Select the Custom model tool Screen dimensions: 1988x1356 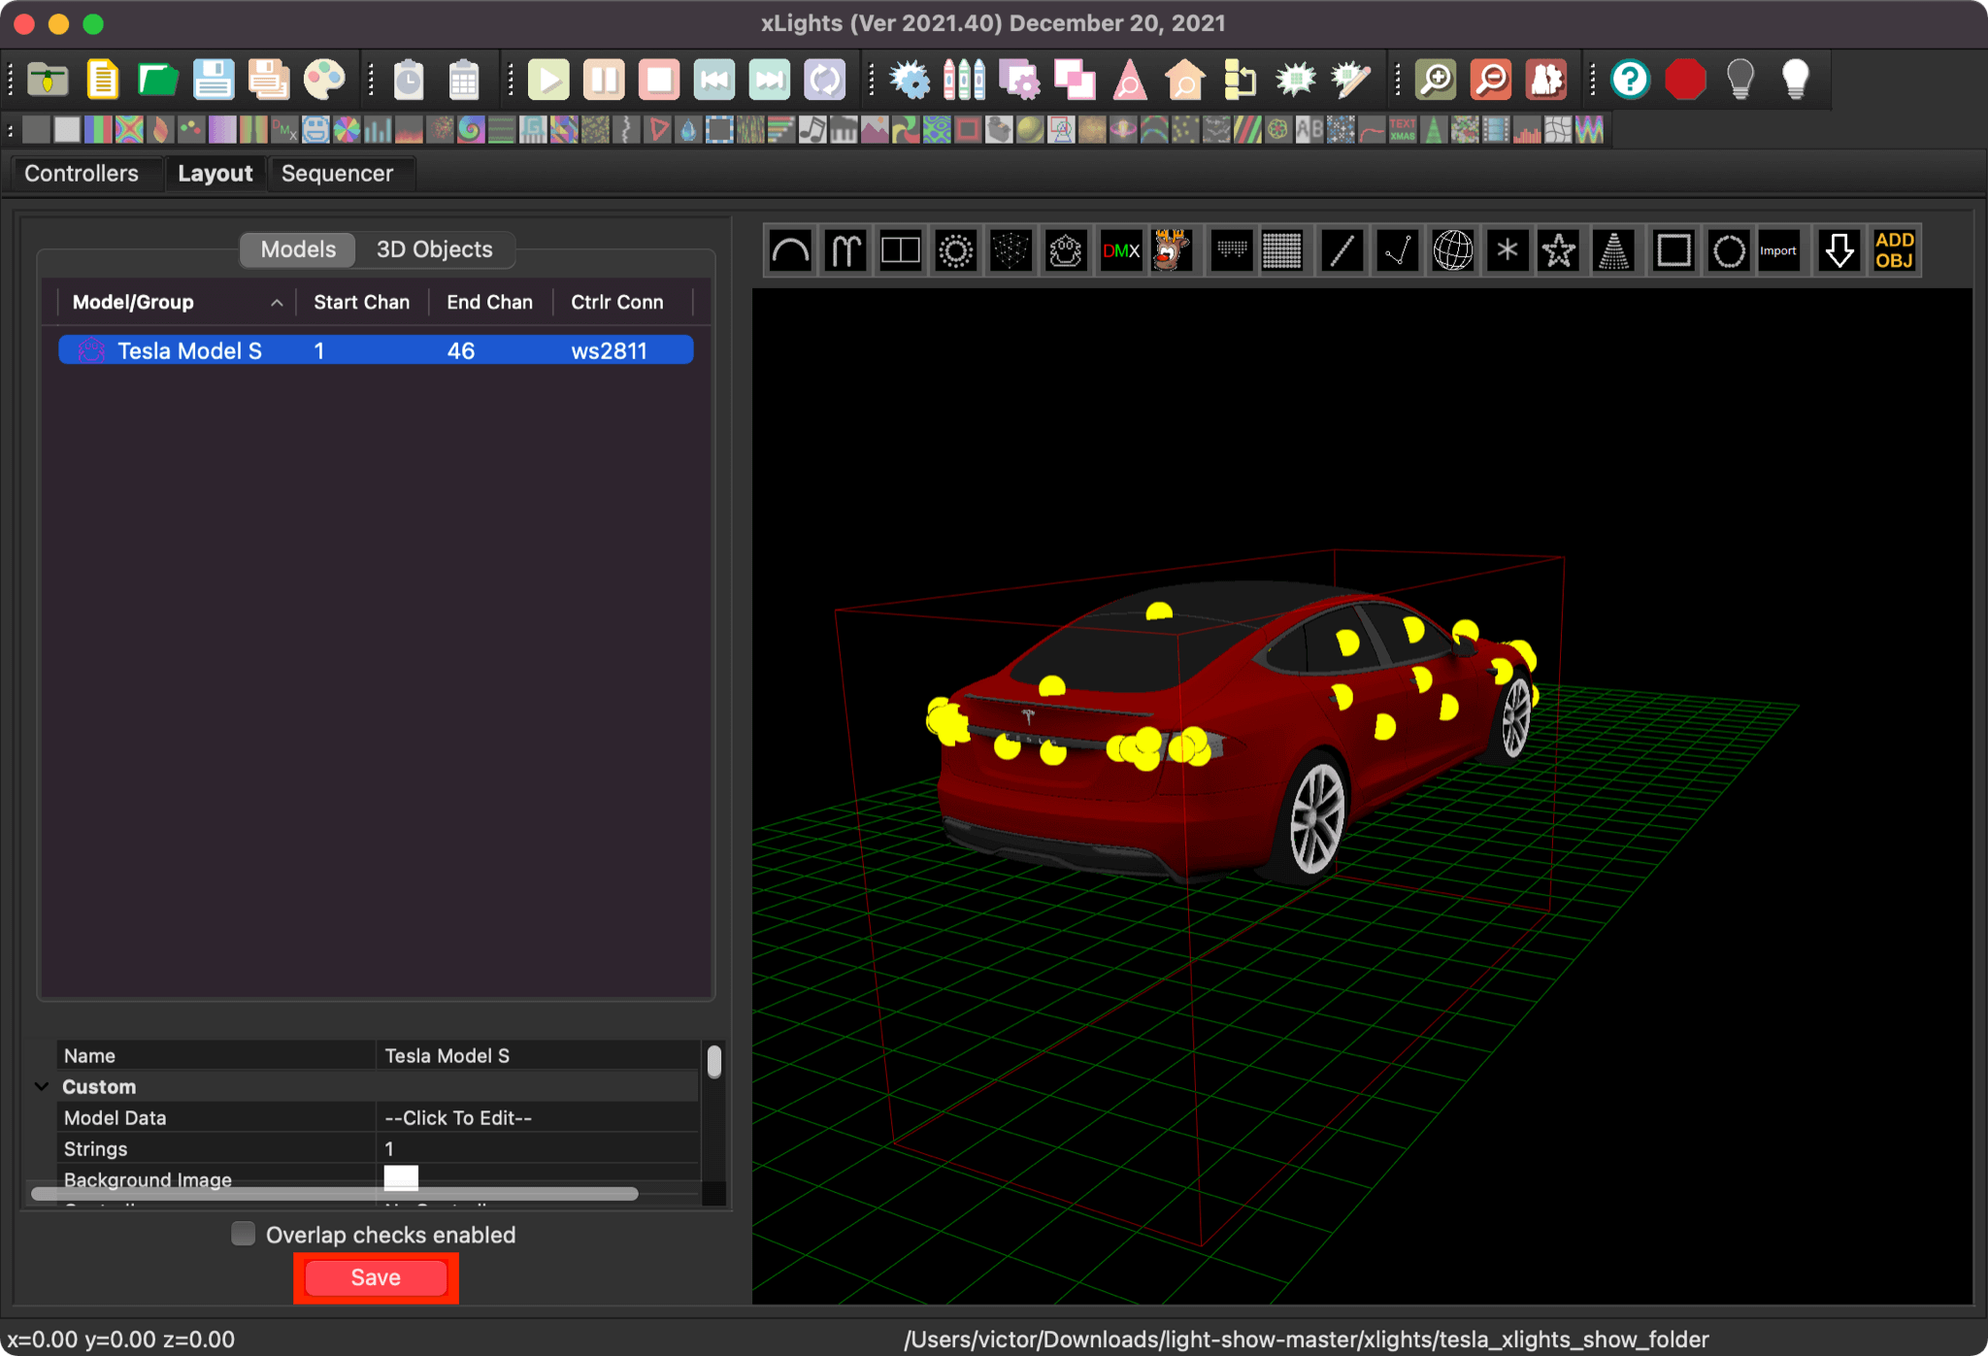[x=1066, y=251]
